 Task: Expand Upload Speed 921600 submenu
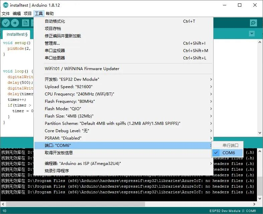(x=123, y=87)
